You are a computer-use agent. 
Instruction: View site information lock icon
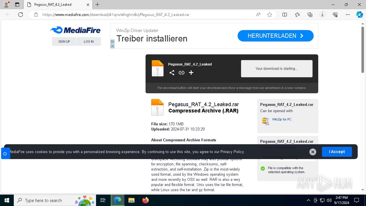pos(36,15)
